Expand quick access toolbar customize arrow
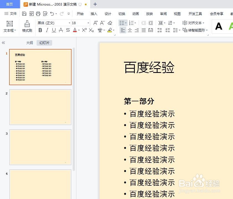233x199 pixels. click(x=69, y=14)
